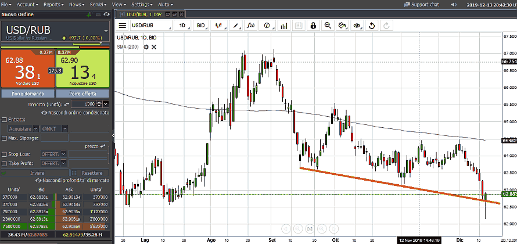Open the f(x) indicators menu
The image size is (517, 244).
click(x=251, y=26)
